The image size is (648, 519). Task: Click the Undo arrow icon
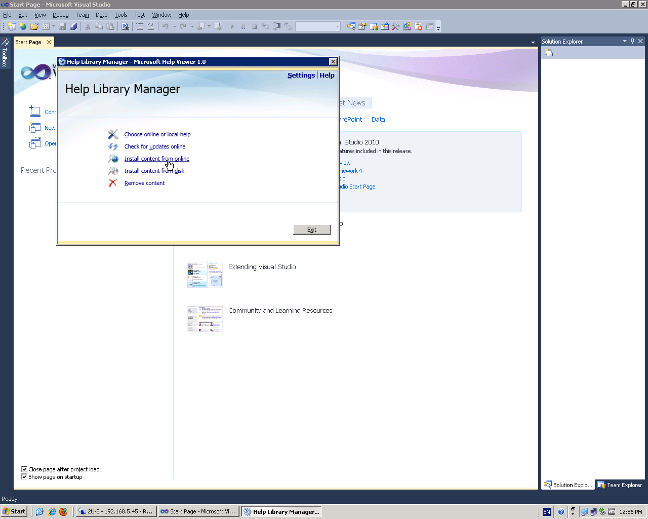166,26
